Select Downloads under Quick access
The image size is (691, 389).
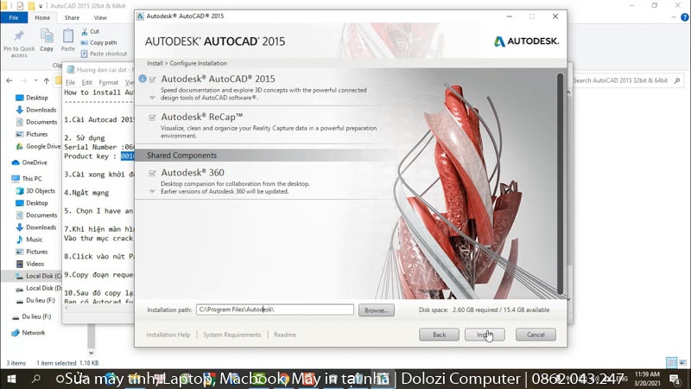click(x=36, y=110)
